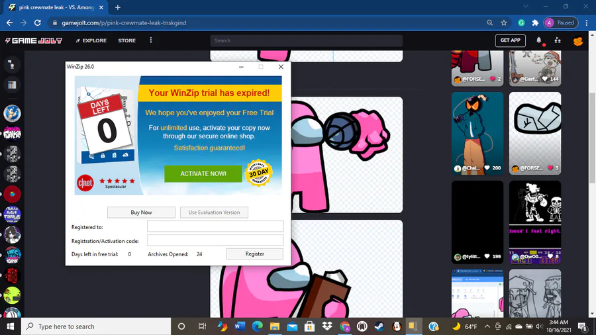
Task: Open the Chrome extensions puzzle icon
Action: tap(535, 23)
